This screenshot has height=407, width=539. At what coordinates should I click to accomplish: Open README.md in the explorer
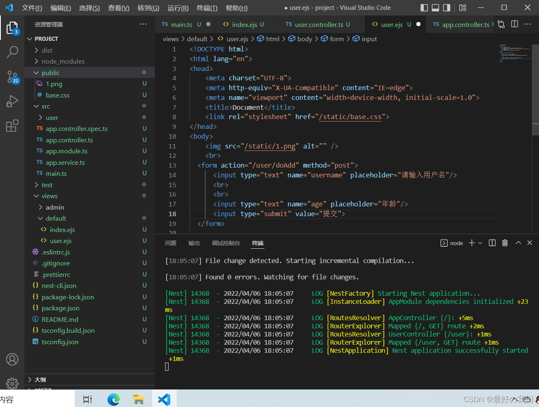[x=90, y=319]
